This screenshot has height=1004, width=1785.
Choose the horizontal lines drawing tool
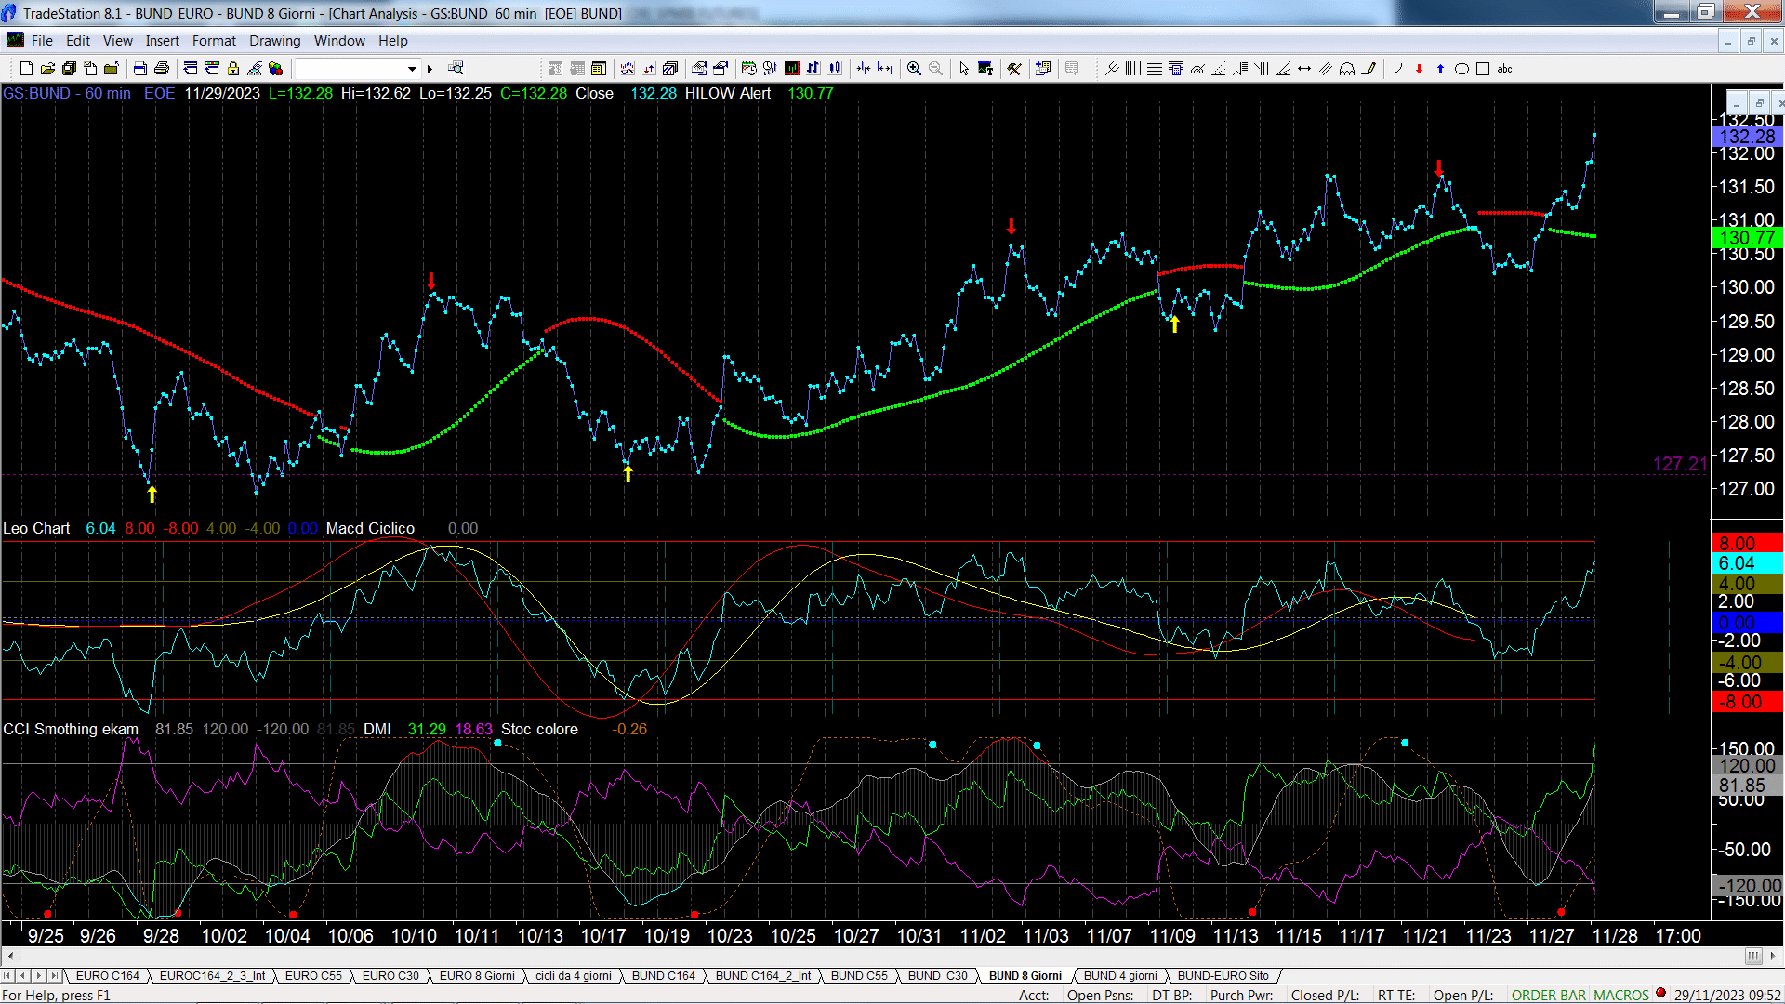[x=1154, y=69]
